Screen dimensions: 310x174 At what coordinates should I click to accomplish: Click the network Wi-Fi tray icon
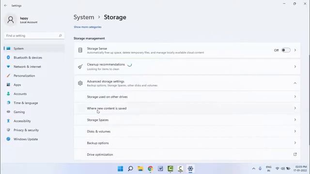click(278, 169)
